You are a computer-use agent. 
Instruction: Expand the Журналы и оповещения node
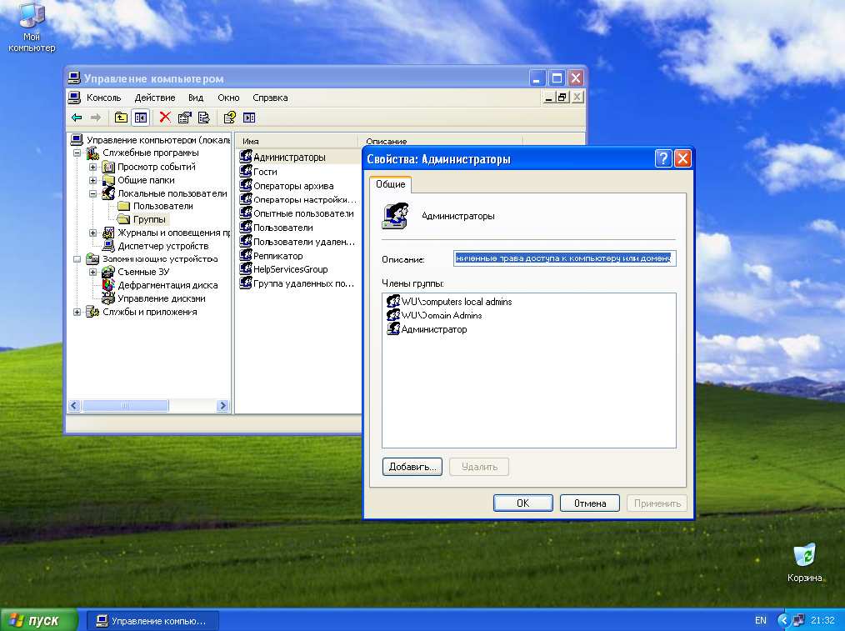click(x=92, y=233)
